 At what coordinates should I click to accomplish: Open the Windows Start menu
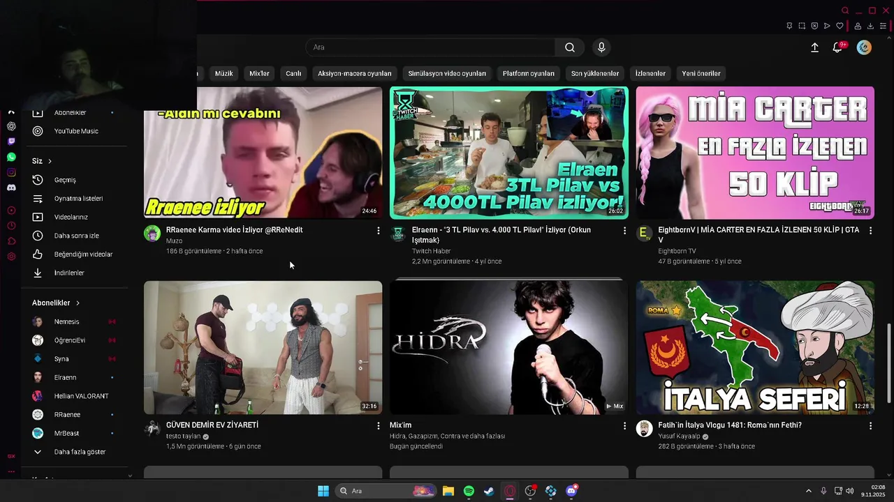(x=323, y=491)
